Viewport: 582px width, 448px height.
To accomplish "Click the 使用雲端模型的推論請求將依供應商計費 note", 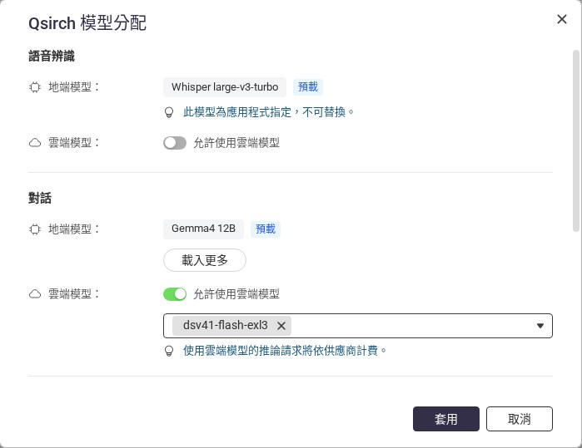I will 285,351.
